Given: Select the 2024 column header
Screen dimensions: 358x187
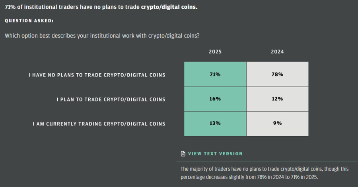Looking at the screenshot, I should point(277,52).
